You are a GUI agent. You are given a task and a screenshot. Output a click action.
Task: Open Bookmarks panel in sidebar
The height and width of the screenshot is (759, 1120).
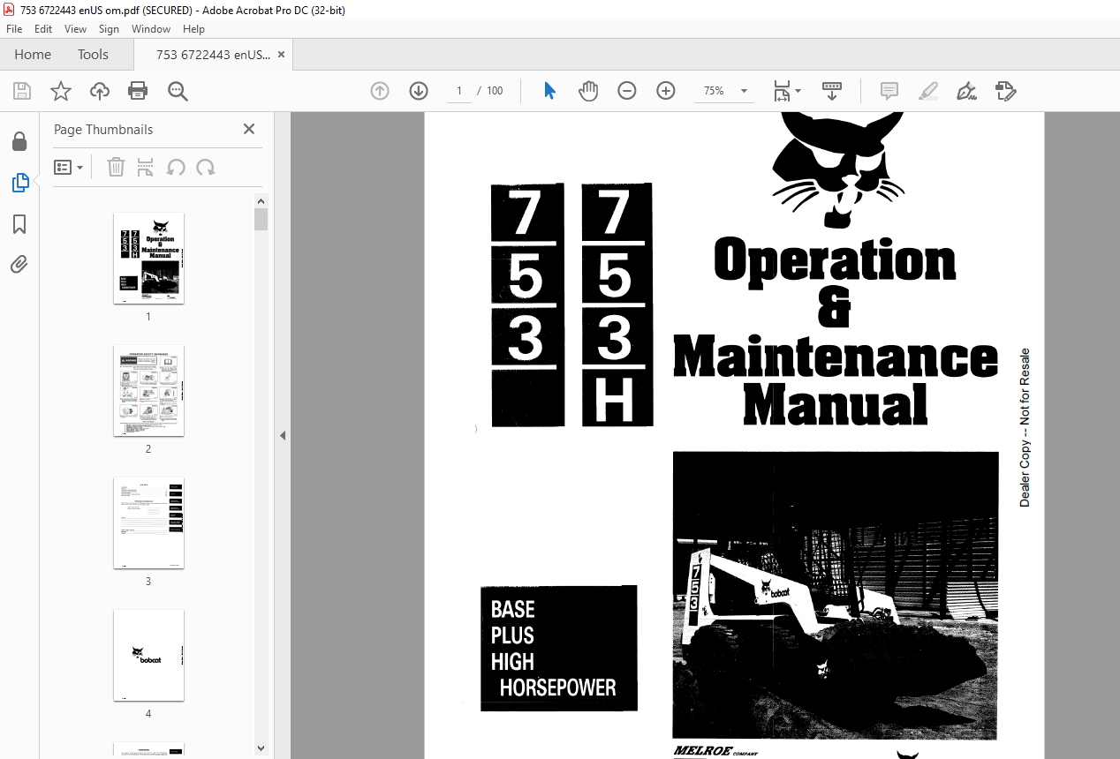pos(19,224)
